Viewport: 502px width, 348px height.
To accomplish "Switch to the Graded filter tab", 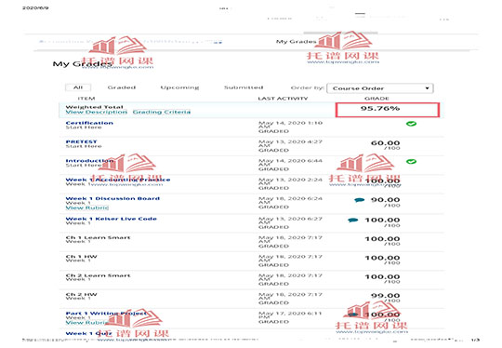I will [x=122, y=87].
